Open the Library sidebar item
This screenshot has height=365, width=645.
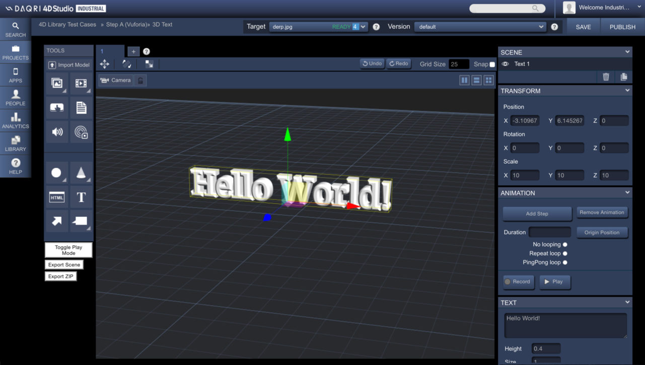[x=16, y=143]
